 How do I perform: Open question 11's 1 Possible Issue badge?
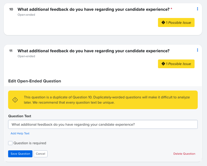pos(176,64)
